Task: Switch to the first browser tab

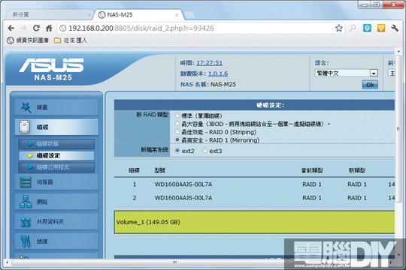Action: (x=49, y=15)
